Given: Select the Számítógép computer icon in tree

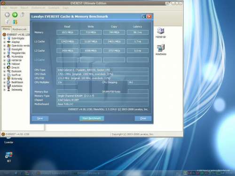Looking at the screenshot, I should coord(9,38).
